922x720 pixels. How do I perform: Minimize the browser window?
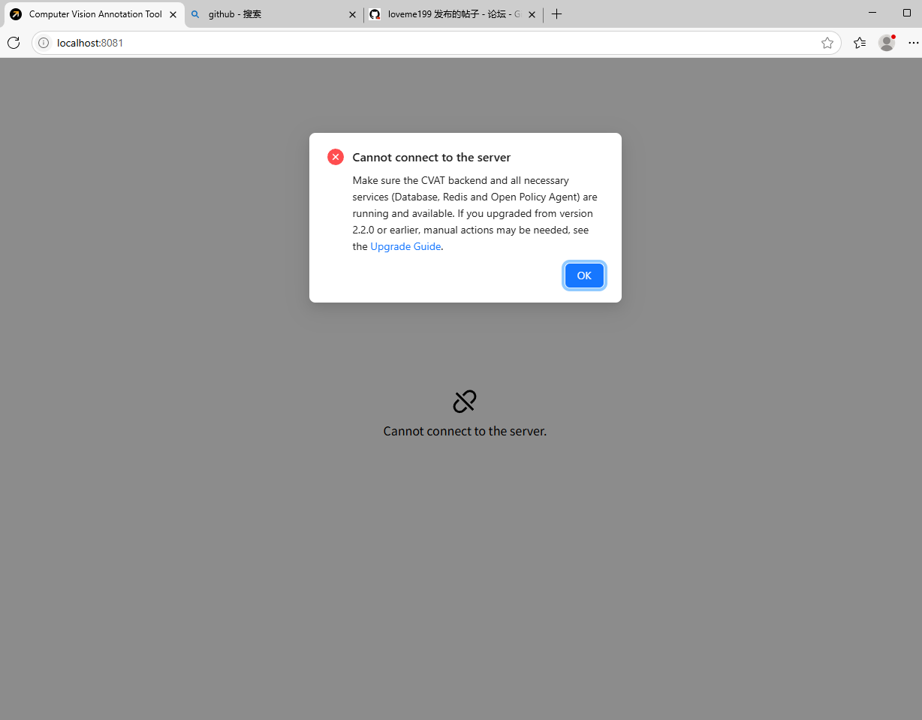pos(872,13)
